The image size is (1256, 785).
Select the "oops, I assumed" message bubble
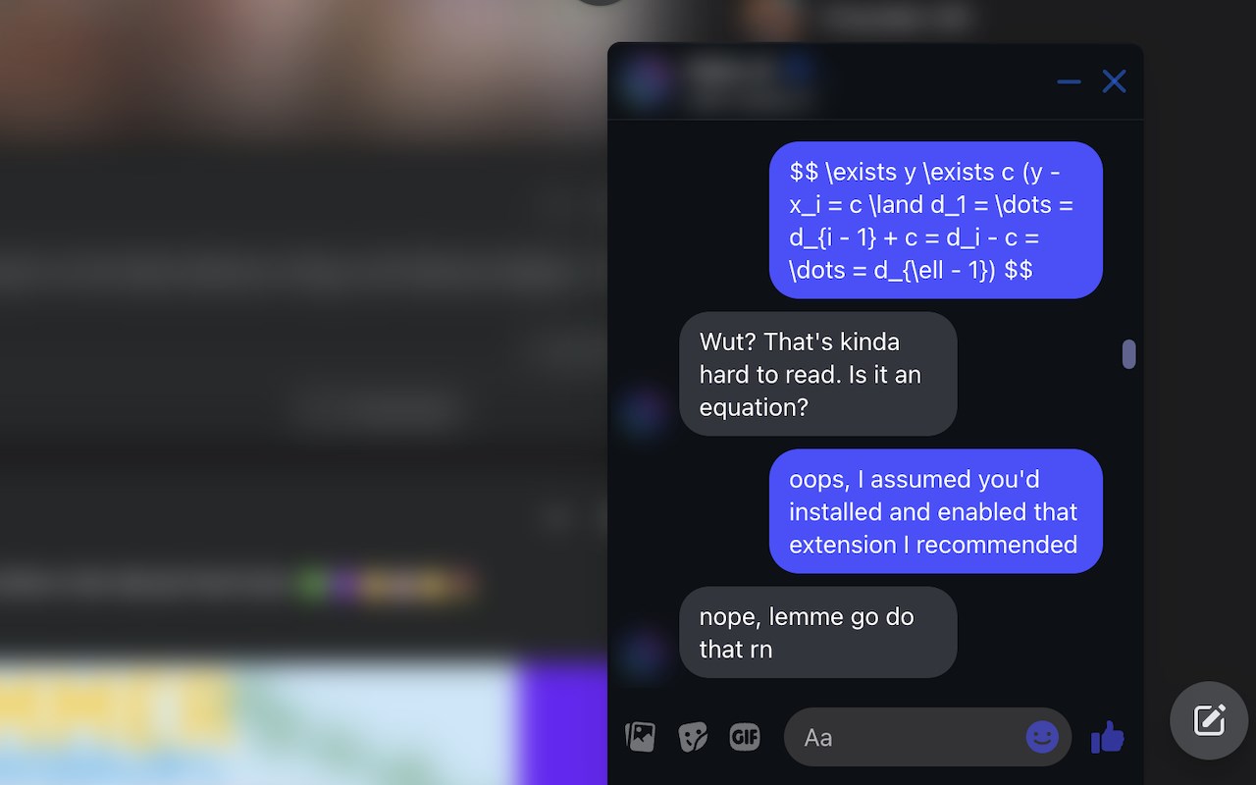coord(936,511)
